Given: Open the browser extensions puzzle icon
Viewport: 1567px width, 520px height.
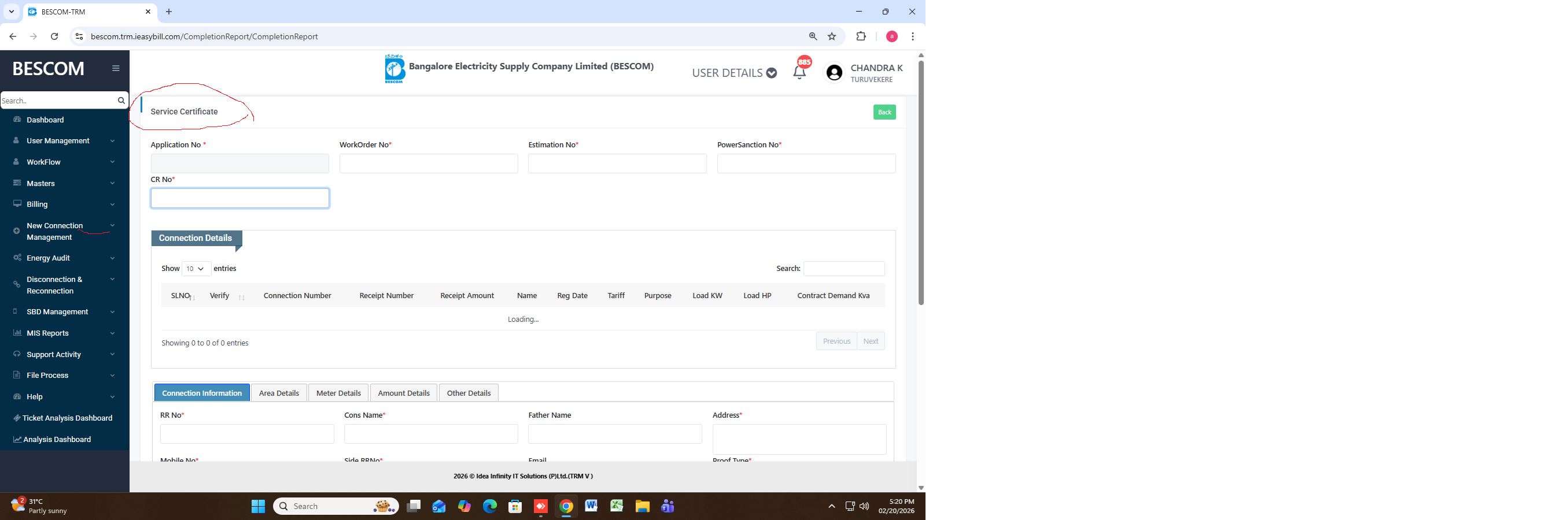Looking at the screenshot, I should tap(861, 36).
